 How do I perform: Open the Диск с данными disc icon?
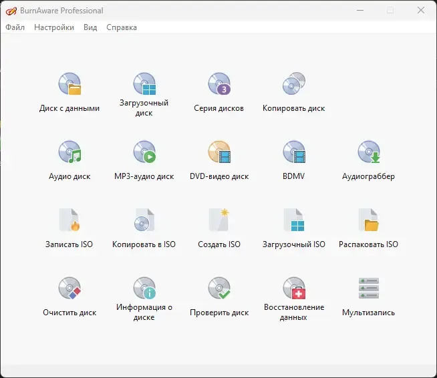[x=69, y=84]
